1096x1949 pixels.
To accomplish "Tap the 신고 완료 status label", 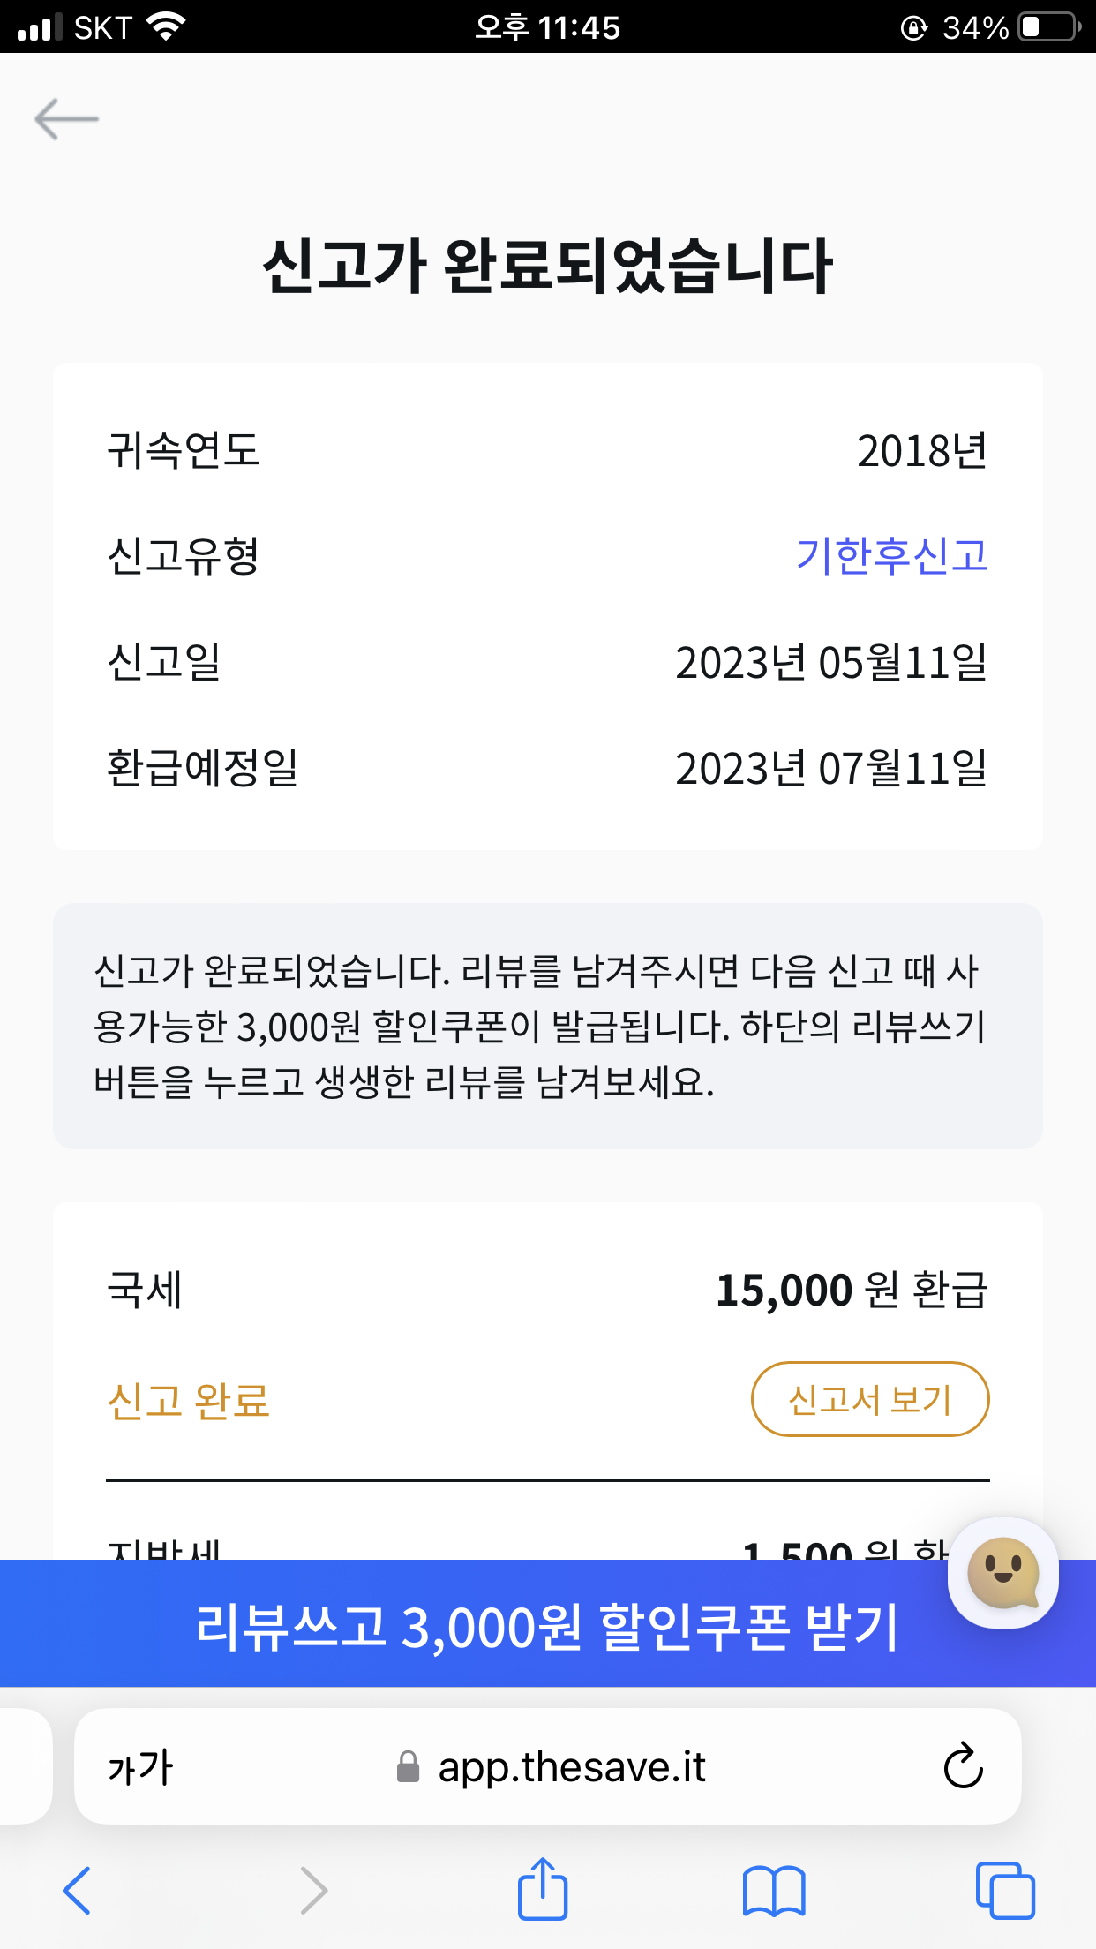I will (x=188, y=1401).
